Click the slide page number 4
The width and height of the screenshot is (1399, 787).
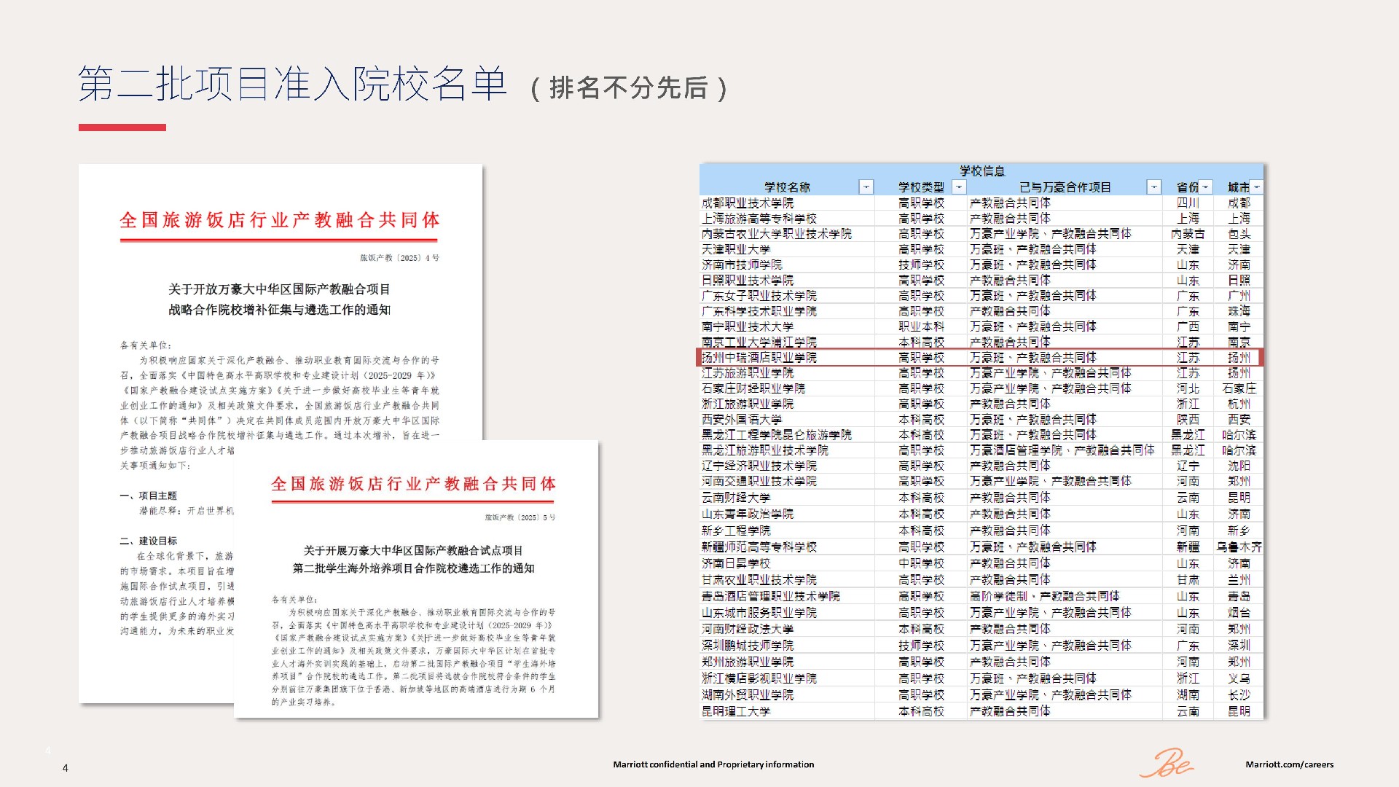(x=66, y=768)
